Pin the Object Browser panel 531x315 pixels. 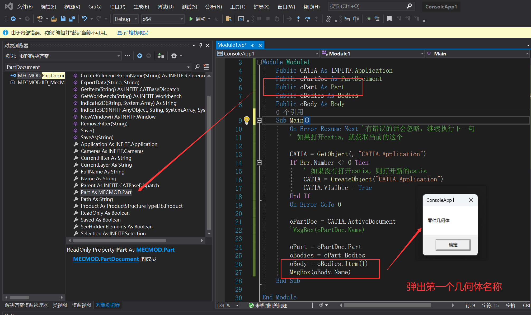point(201,45)
